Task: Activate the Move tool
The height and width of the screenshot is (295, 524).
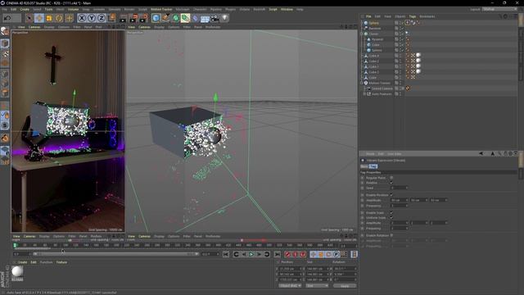Action: point(39,18)
